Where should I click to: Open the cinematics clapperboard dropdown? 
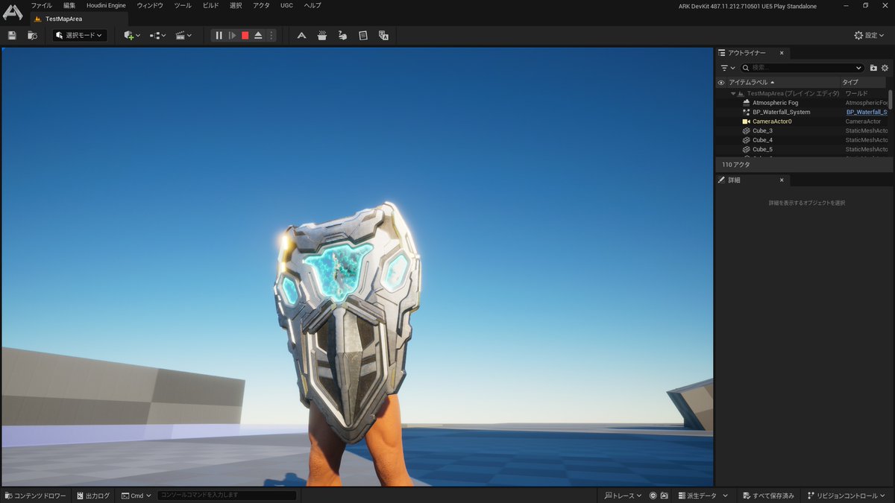pos(183,35)
